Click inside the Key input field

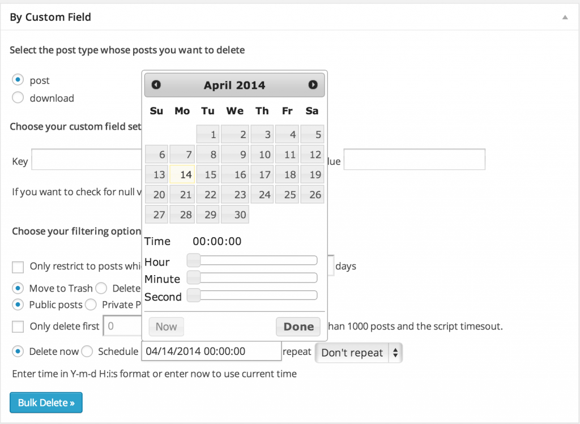pyautogui.click(x=85, y=160)
